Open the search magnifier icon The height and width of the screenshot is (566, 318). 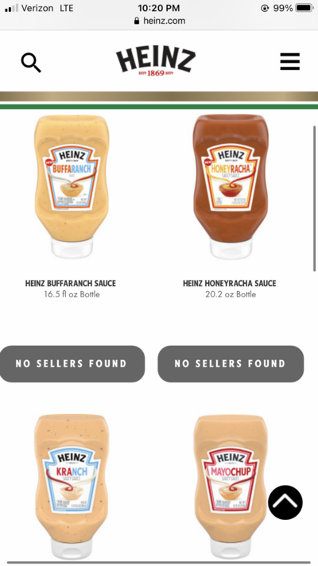[31, 63]
